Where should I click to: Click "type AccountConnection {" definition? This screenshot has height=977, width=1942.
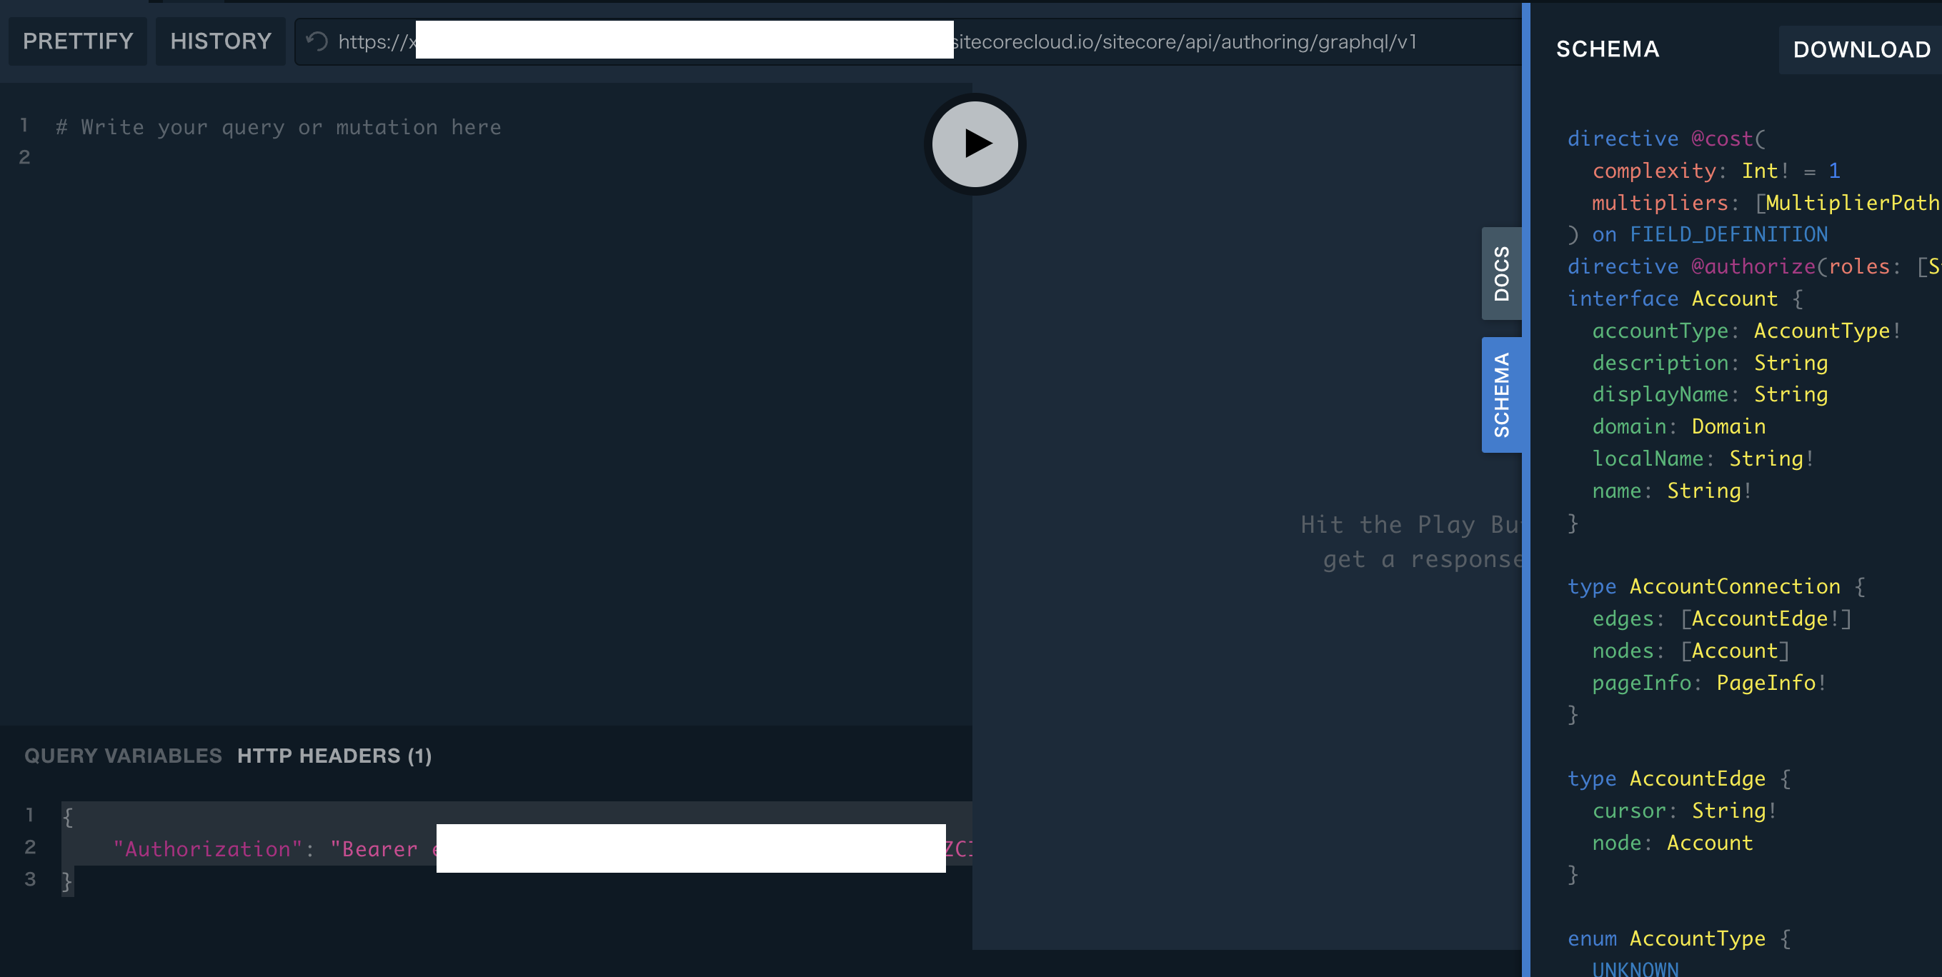(1717, 587)
